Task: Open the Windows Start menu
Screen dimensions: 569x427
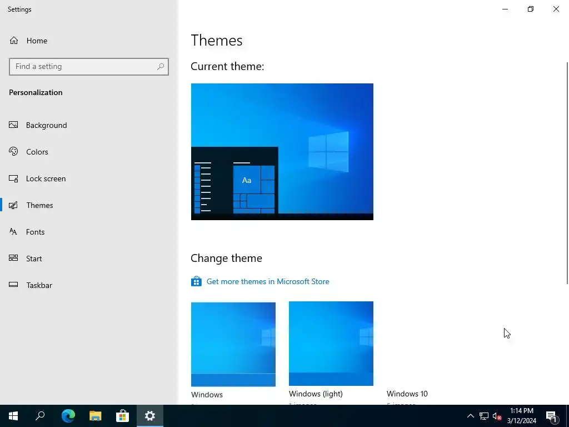Action: click(13, 416)
